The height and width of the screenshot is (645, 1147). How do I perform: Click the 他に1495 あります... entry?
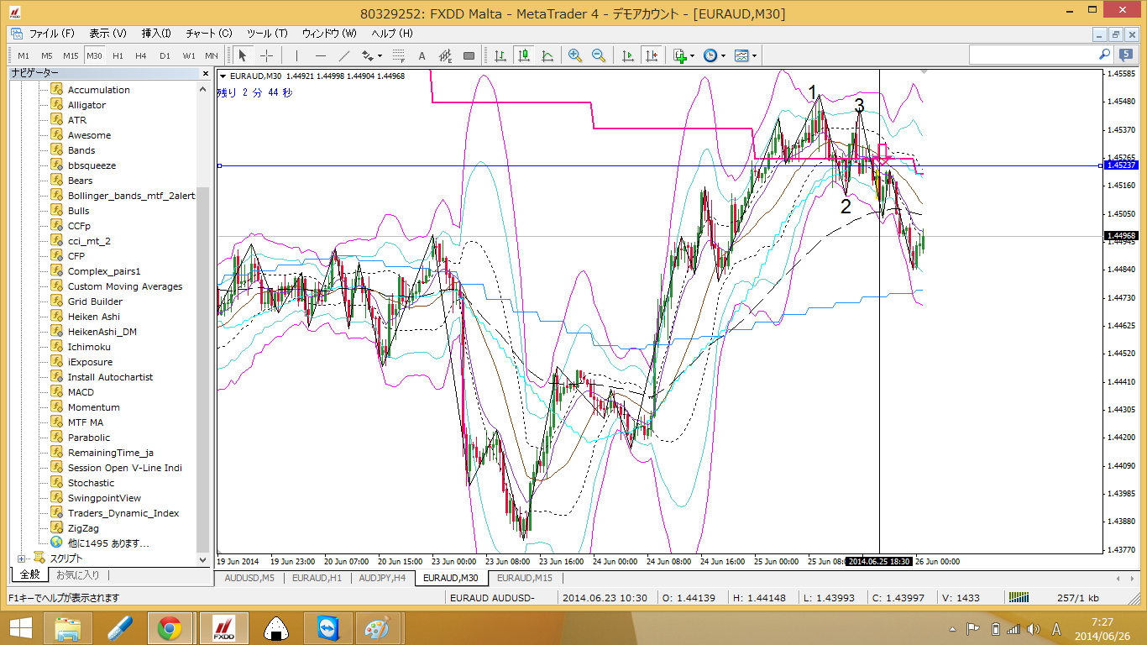(108, 543)
